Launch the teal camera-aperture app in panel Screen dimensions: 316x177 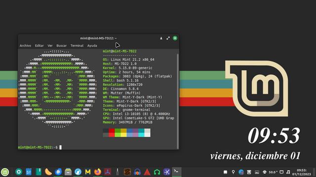pyautogui.click(x=19, y=172)
